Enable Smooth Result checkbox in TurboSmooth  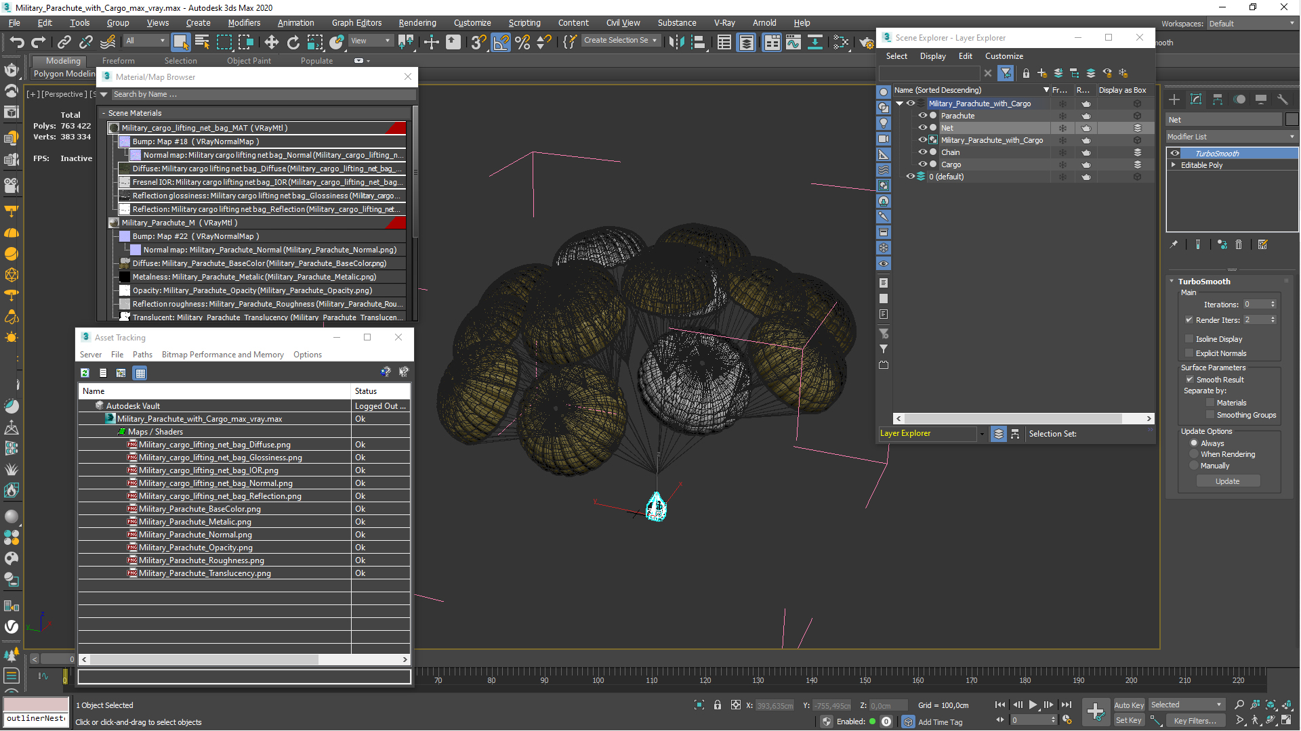pyautogui.click(x=1189, y=379)
